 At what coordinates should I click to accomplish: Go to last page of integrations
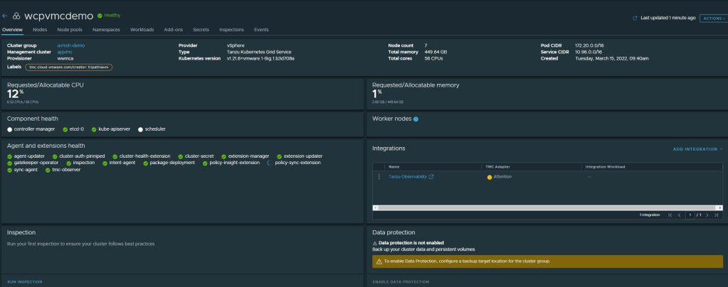tap(716, 215)
